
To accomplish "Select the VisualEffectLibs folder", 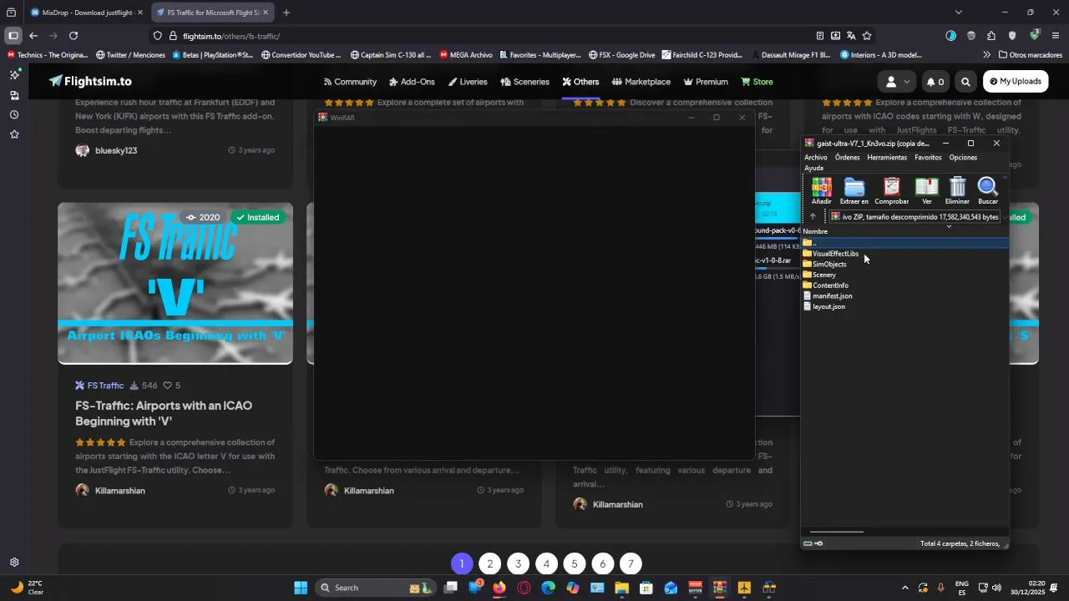I will pyautogui.click(x=835, y=254).
